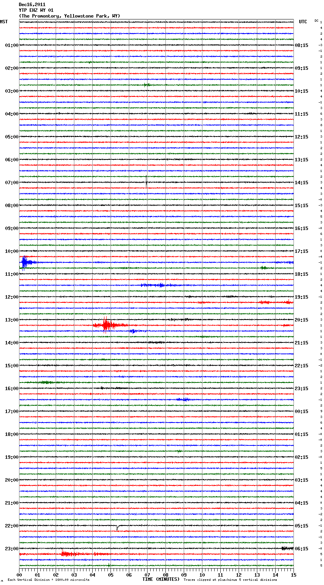The image size is (324, 585).
Task: Click the 20:15 UTC time label
Action: click(302, 320)
